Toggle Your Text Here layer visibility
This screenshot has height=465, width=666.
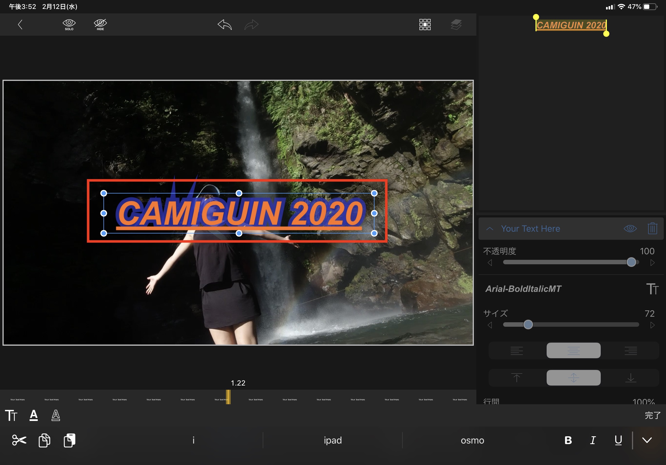pyautogui.click(x=630, y=228)
